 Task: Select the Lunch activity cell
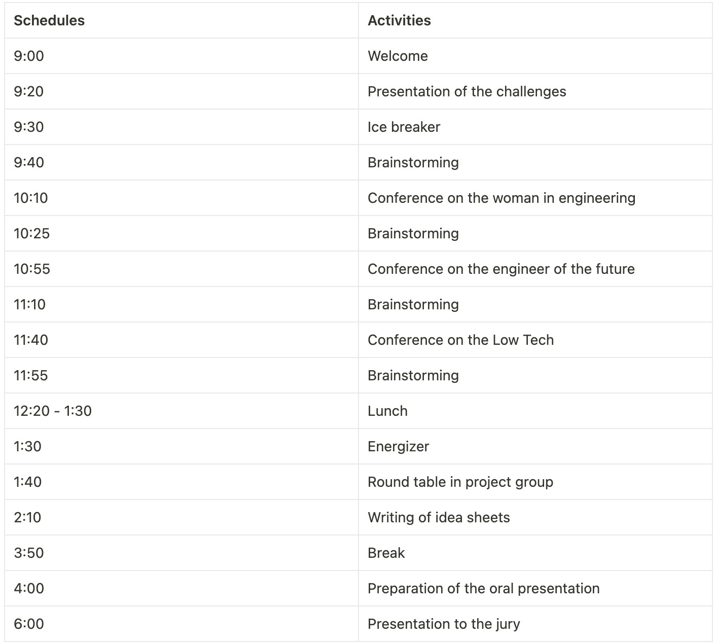[535, 411]
